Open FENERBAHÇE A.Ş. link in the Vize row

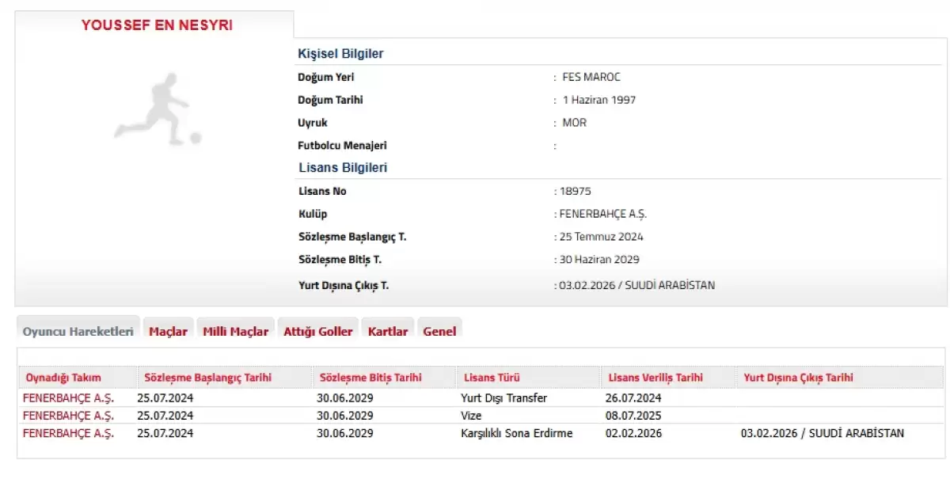click(x=68, y=415)
